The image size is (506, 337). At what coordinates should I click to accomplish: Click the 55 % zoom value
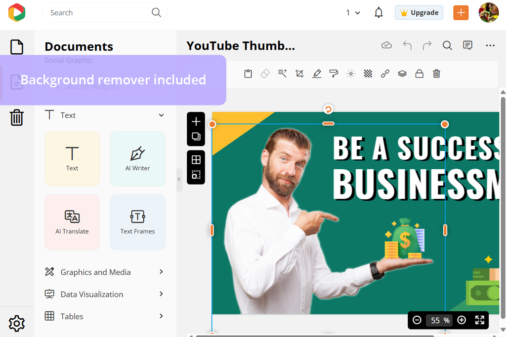point(440,320)
